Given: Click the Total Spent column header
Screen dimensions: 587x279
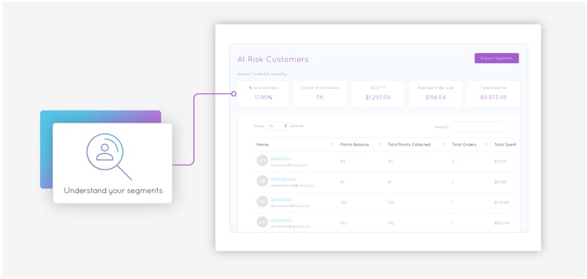Looking at the screenshot, I should 505,145.
